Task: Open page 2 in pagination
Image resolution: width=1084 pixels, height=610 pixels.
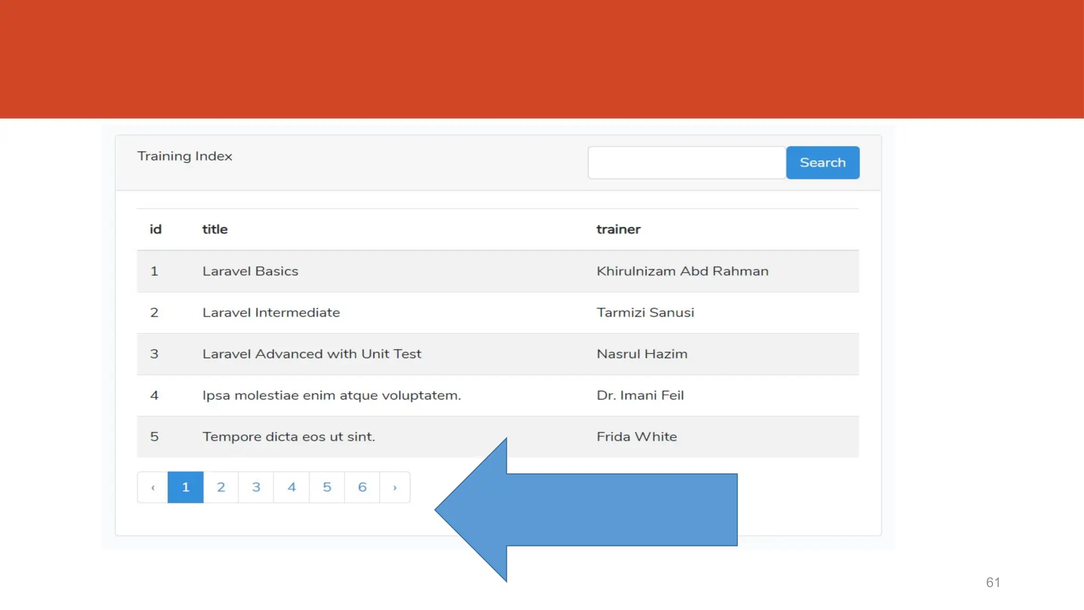Action: (x=221, y=487)
